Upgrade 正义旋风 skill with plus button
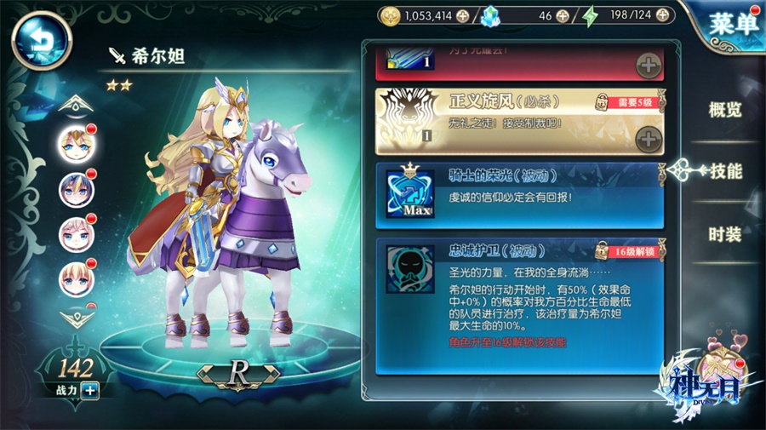 tap(649, 140)
